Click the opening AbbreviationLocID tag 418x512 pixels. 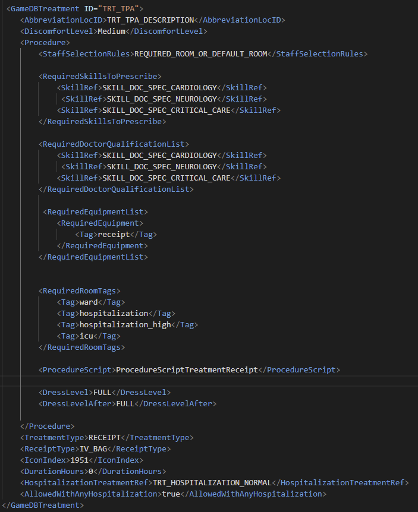click(x=64, y=20)
